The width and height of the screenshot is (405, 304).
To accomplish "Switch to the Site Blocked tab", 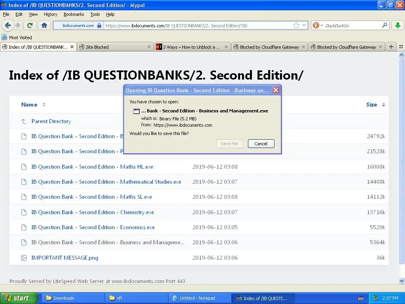I will (x=115, y=47).
